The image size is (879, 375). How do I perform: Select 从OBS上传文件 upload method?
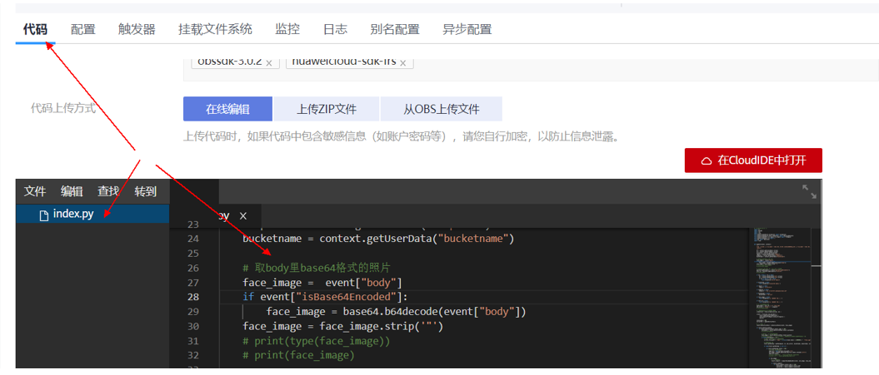[442, 109]
